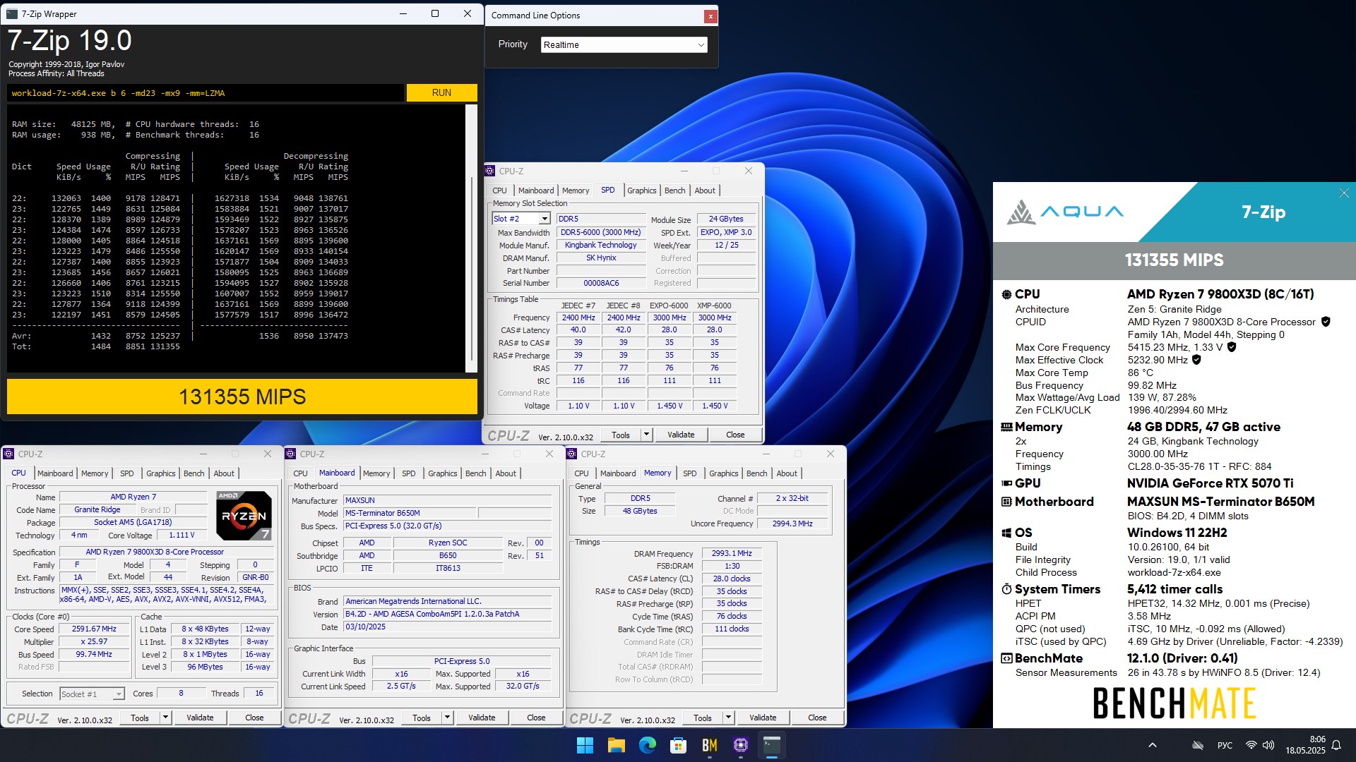Click Close in Memory CPU-Z window
Screen dimensions: 1356x762
pos(817,718)
